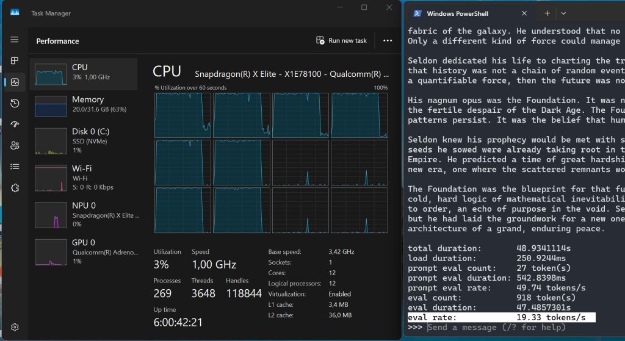
Task: Select the Performance page icon in sidebar
Action: point(15,82)
